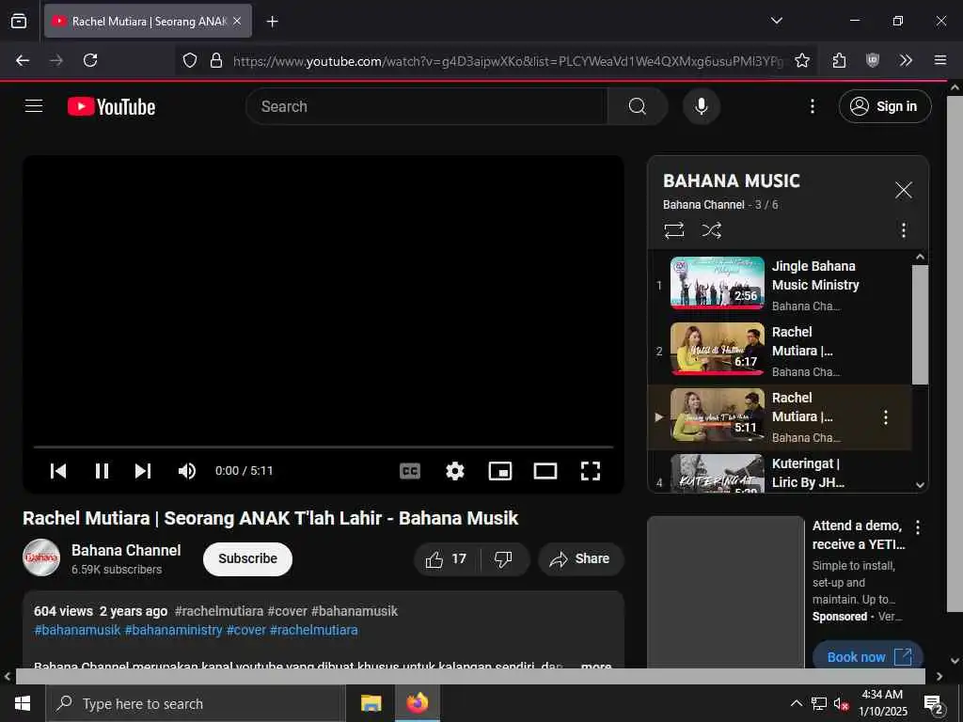Click the address bar URL
The width and height of the screenshot is (963, 722).
click(x=507, y=61)
